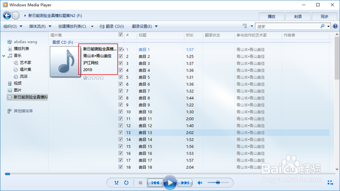Click the album artist 青山丰•青山美佳

[x=97, y=56]
